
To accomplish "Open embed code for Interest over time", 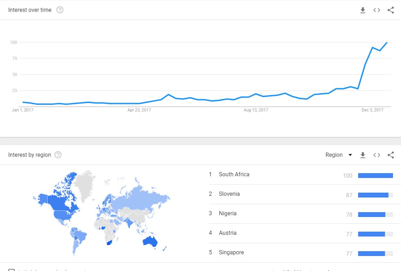I will (x=377, y=10).
